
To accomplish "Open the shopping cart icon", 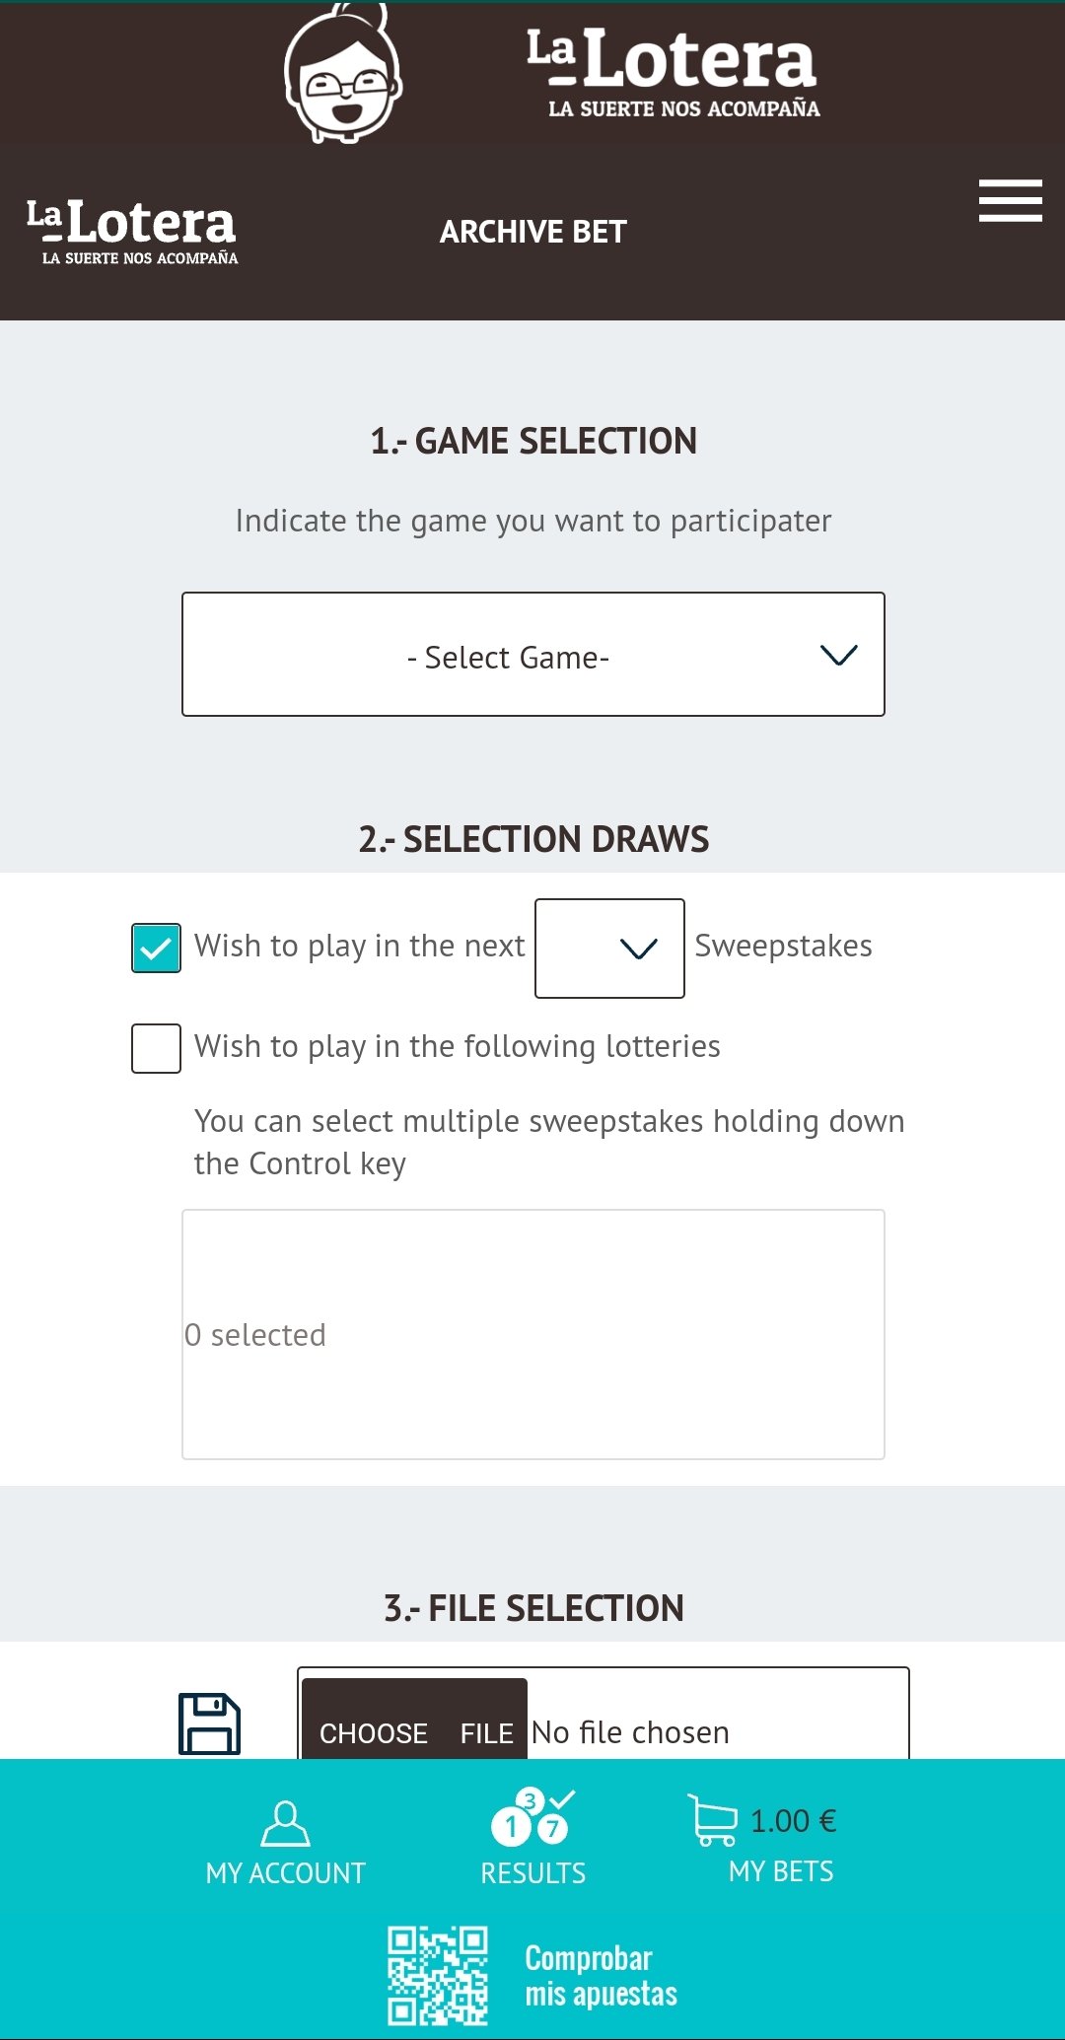I will click(712, 1819).
